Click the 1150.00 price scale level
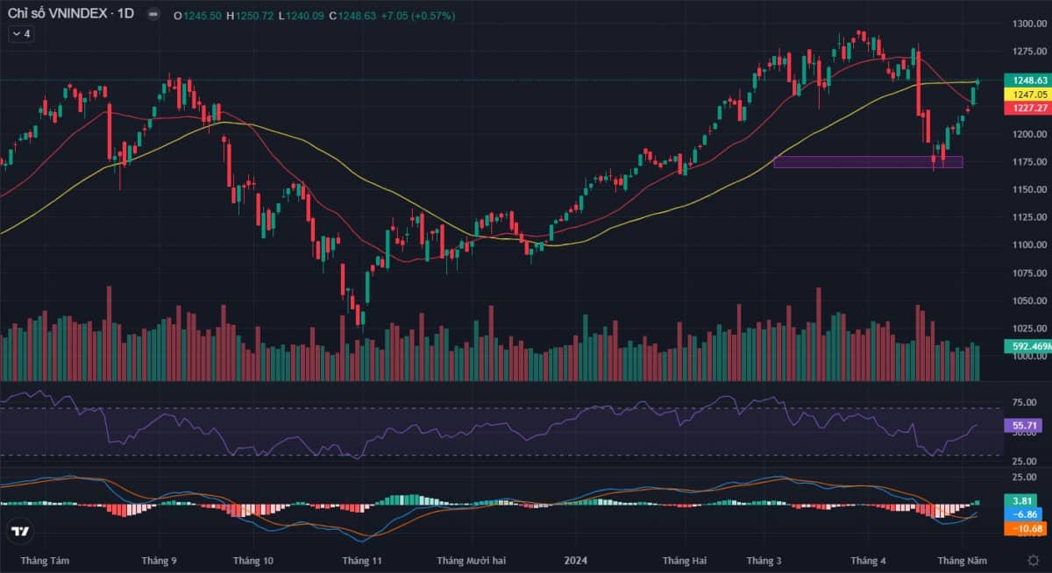 (x=1030, y=189)
